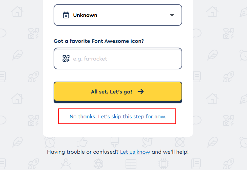The image size is (247, 170).
Task: Click the alarm clock icon below the form card
Action: 50,142
